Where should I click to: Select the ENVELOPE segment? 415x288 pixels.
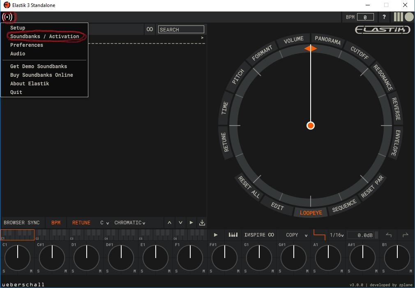pos(396,143)
